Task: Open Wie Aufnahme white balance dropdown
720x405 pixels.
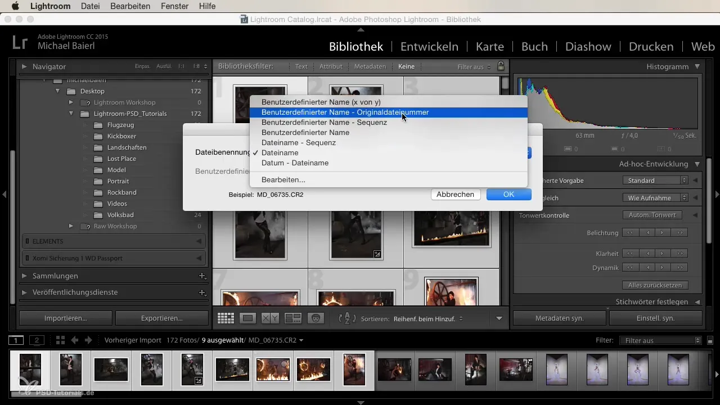Action: click(x=655, y=198)
